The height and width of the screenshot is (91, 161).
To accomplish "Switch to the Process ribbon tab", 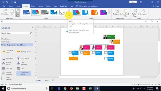I will pyautogui.click(x=40, y=6).
